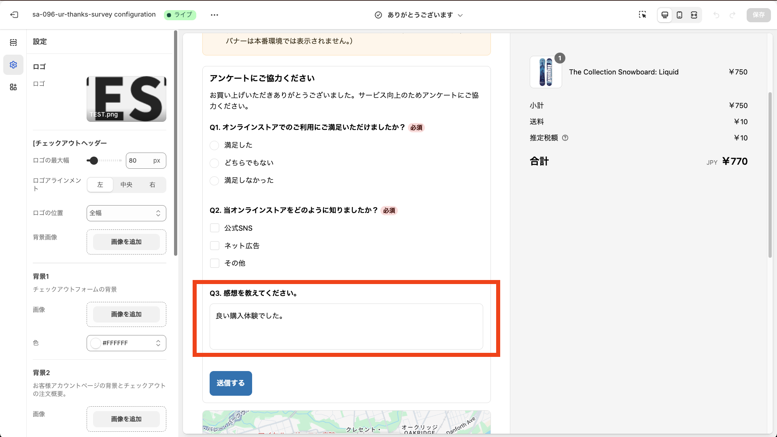This screenshot has width=777, height=437.
Task: Click the 送信する submit button
Action: coord(230,383)
